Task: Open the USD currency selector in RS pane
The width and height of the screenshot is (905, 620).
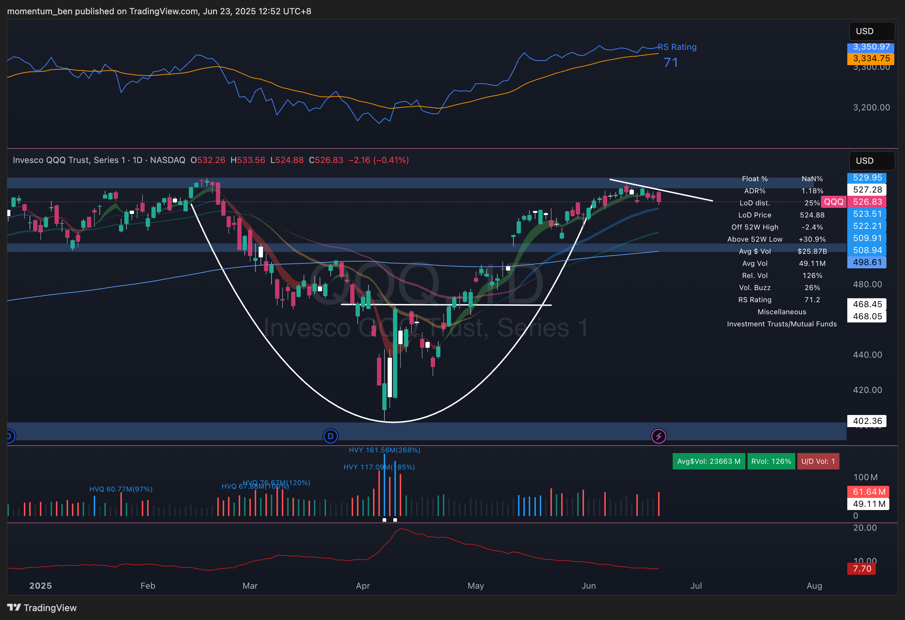Action: 872,31
